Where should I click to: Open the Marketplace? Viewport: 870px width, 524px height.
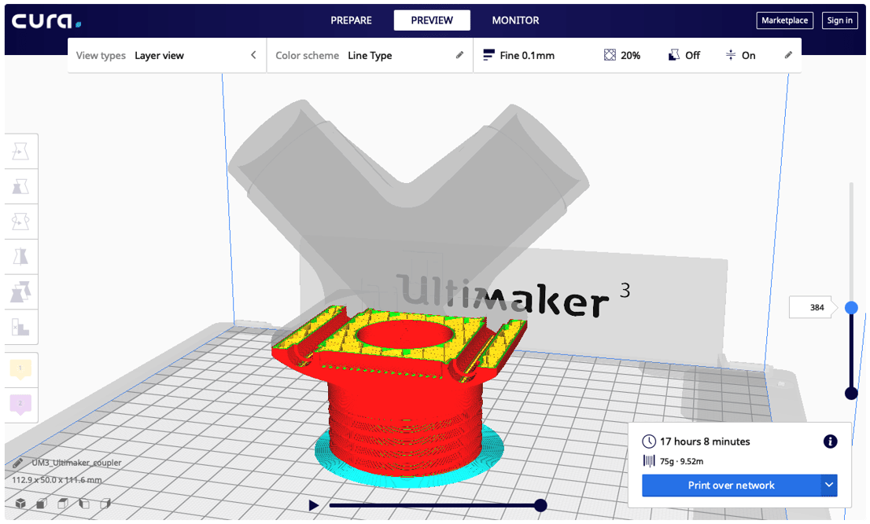click(784, 20)
